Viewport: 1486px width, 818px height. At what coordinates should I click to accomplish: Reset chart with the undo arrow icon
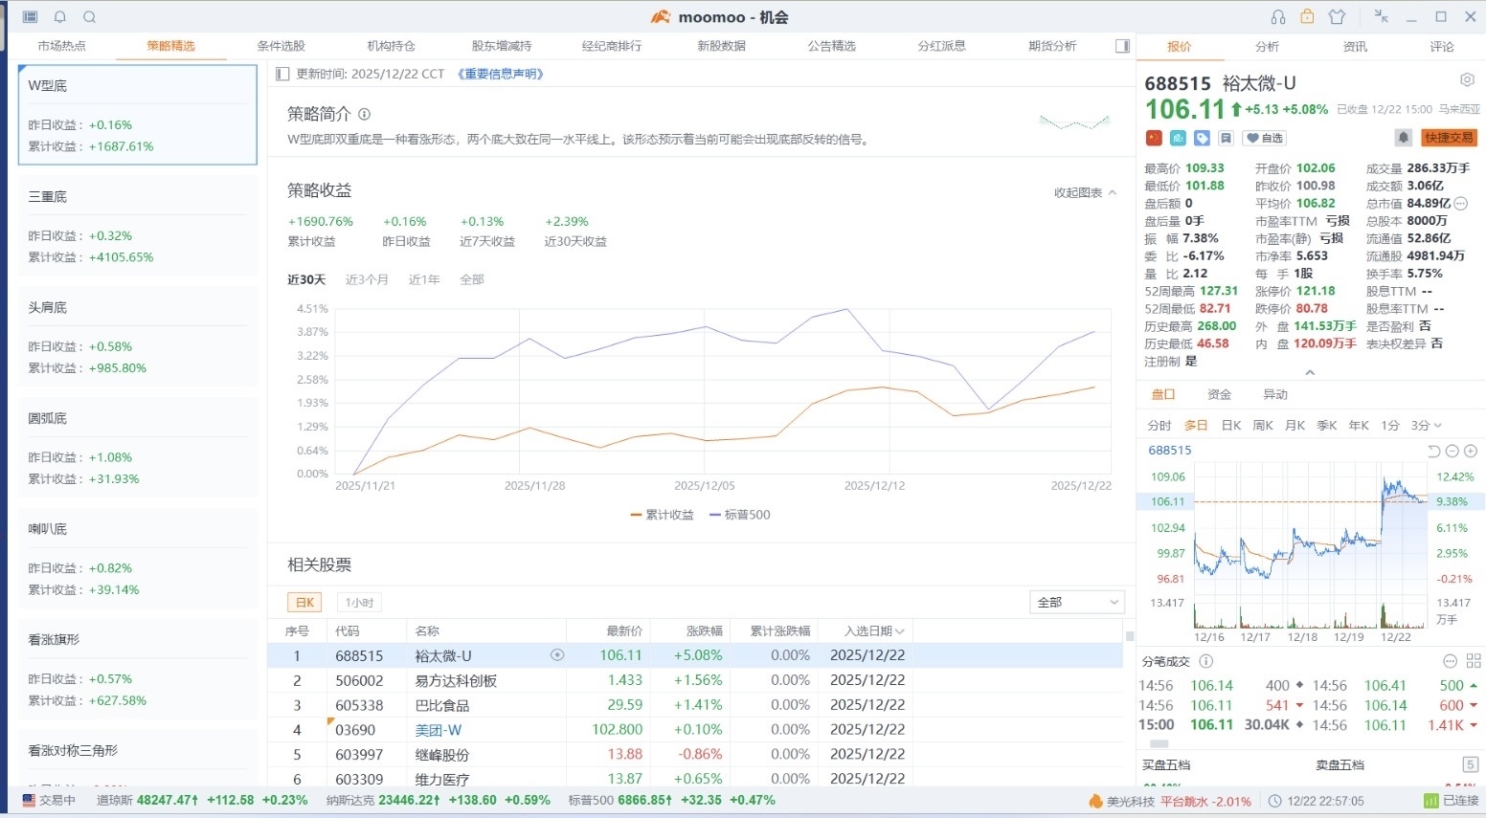tap(1434, 451)
